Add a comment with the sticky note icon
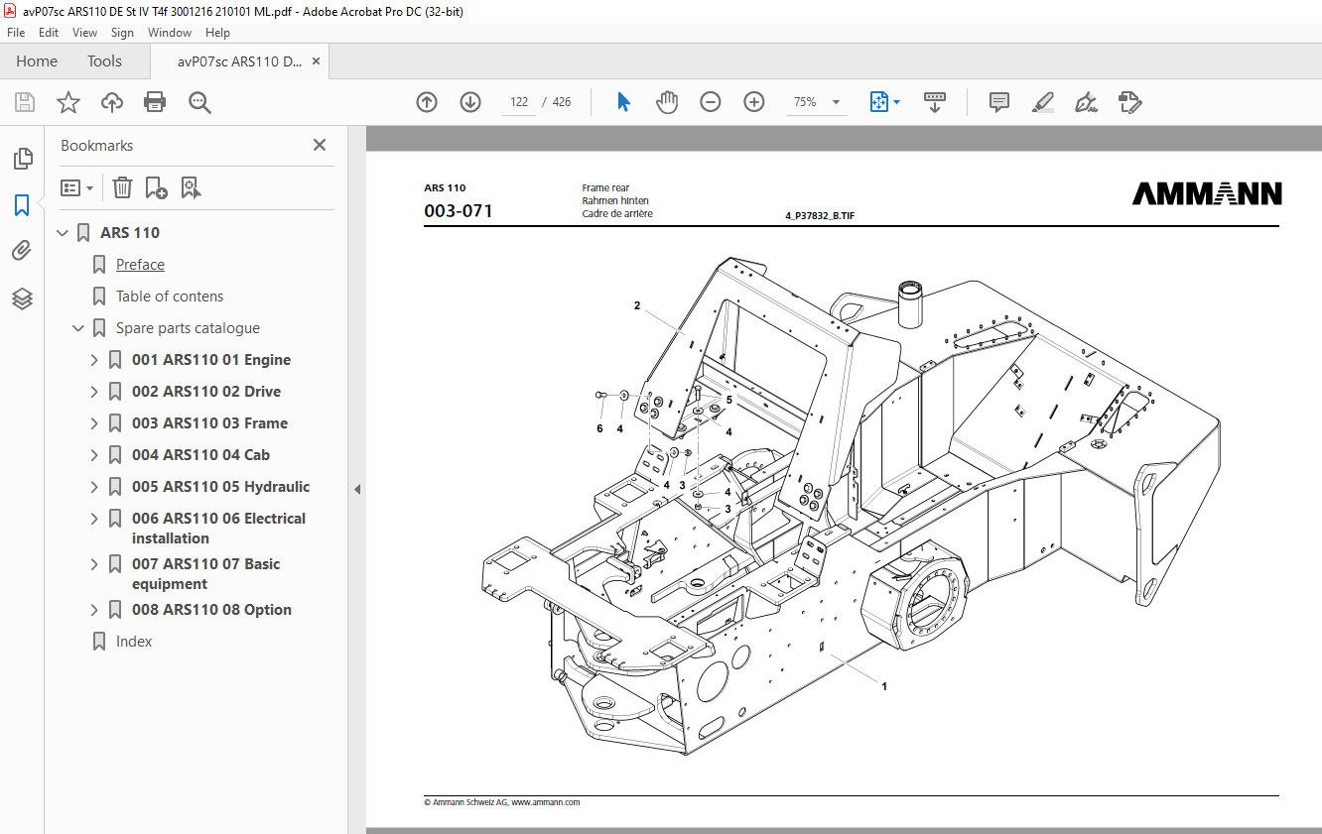1322x834 pixels. (999, 102)
